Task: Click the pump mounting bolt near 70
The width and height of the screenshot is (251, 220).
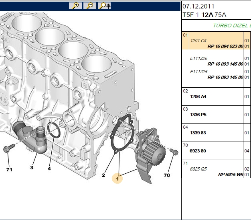Action: pos(174,152)
